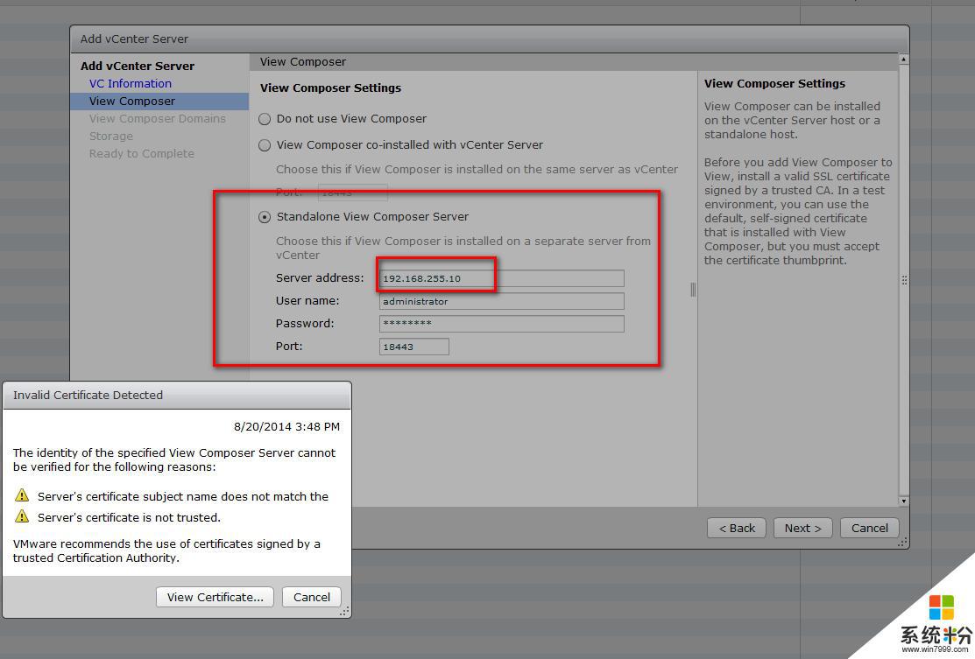The width and height of the screenshot is (975, 659).
Task: Click resize grip of Invalid Certificate dialog
Action: [x=344, y=612]
